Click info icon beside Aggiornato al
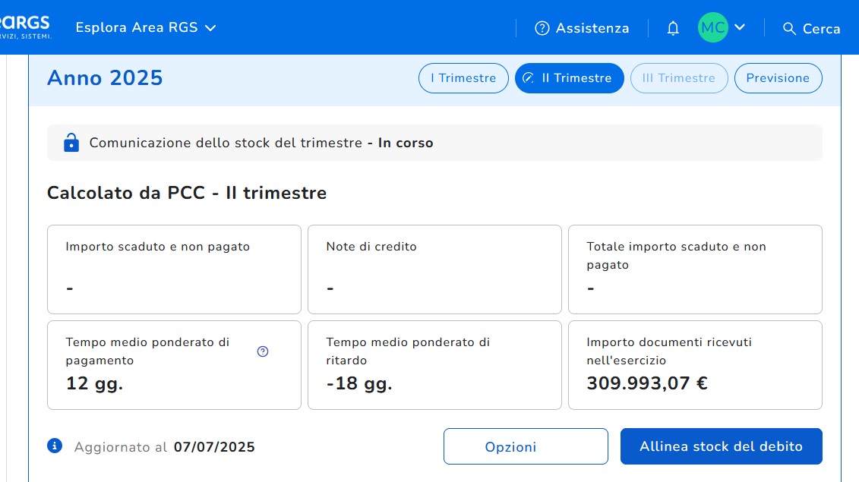 click(x=55, y=446)
